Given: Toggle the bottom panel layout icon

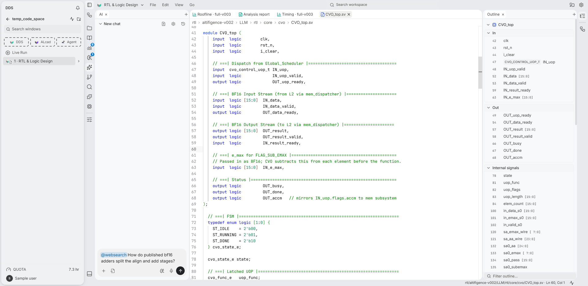Looking at the screenshot, I should (x=89, y=274).
